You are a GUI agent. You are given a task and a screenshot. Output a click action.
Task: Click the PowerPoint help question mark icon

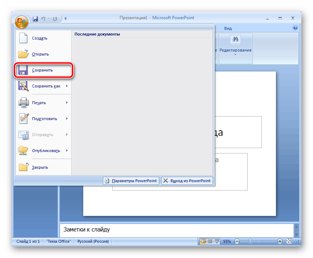pos(295,28)
